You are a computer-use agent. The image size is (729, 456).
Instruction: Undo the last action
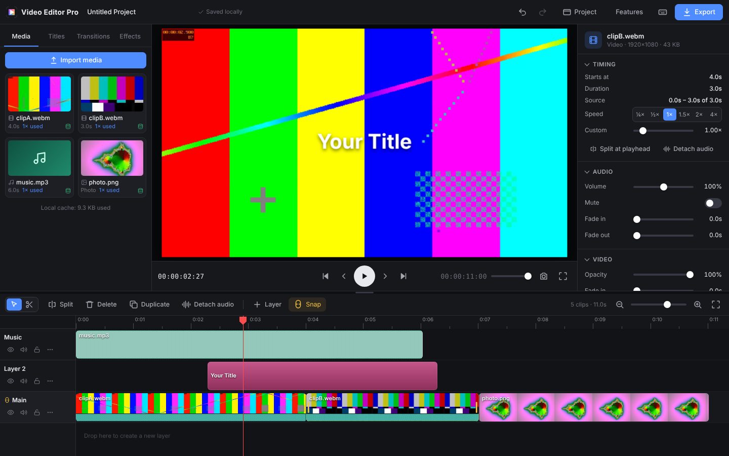pos(522,12)
